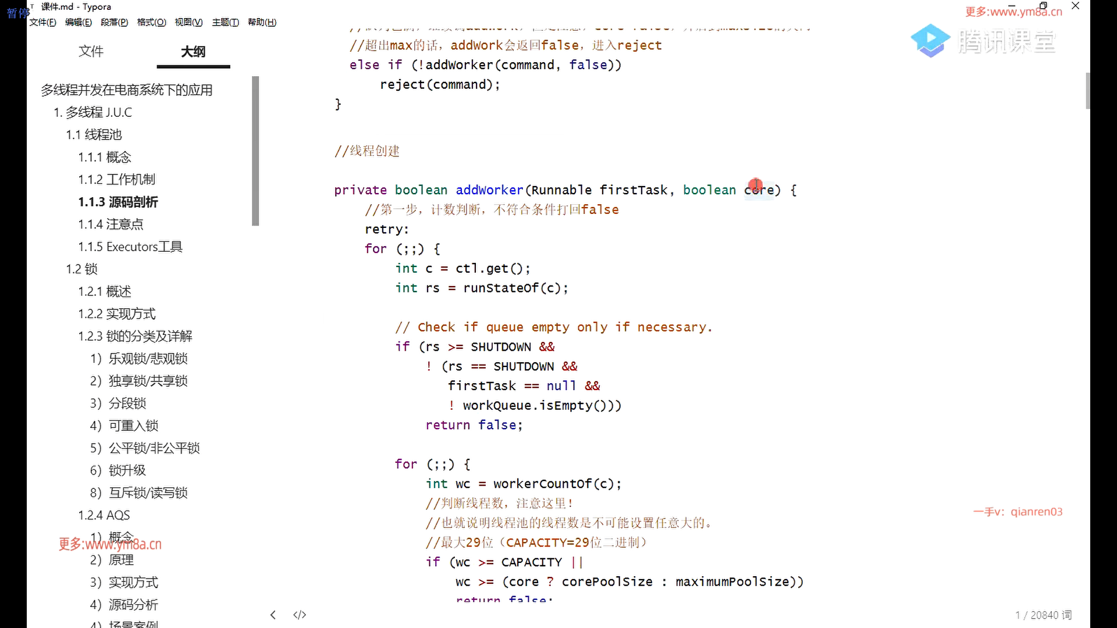Toggle source code mode icon
Image resolution: width=1117 pixels, height=628 pixels.
click(300, 615)
